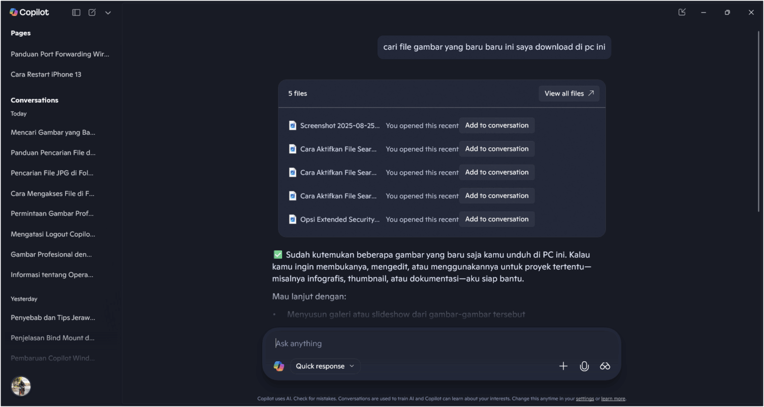Start a new chat with the compose icon
Screen dimensions: 764x407
(92, 12)
